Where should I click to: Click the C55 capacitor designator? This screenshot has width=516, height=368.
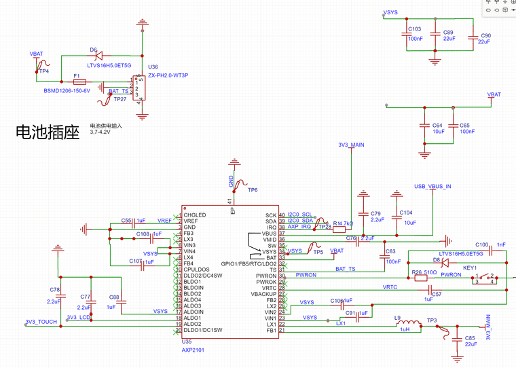(x=126, y=221)
